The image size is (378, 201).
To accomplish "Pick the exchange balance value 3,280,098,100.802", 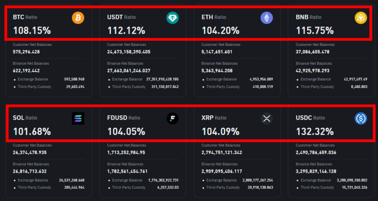I will (x=352, y=180).
